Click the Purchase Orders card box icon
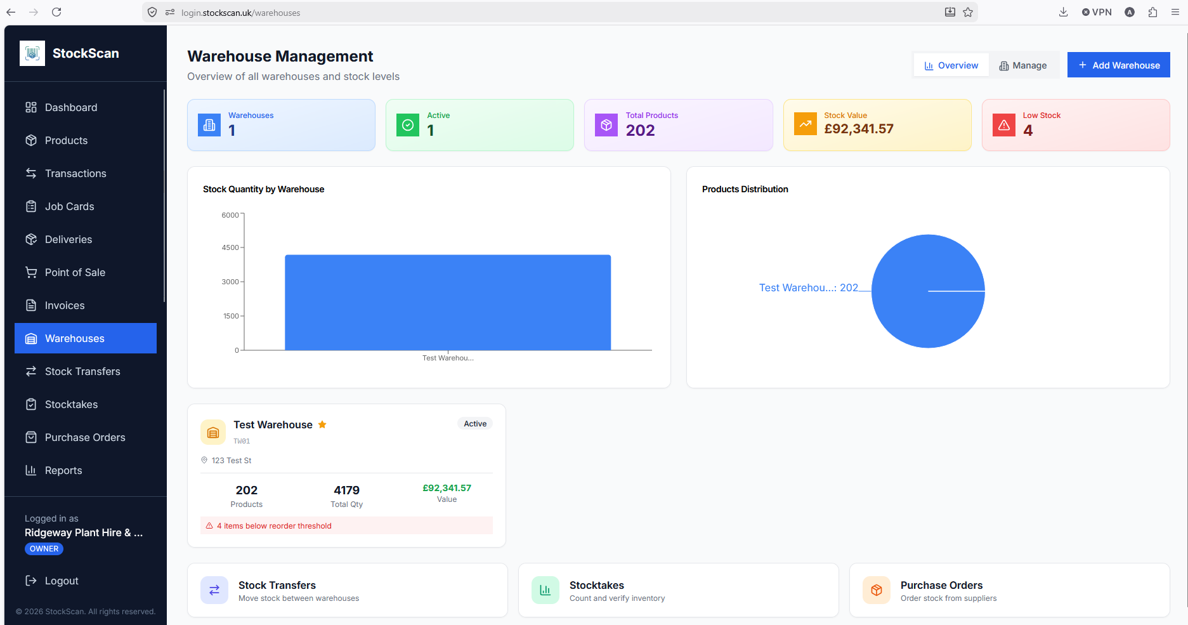1188x625 pixels. [877, 590]
